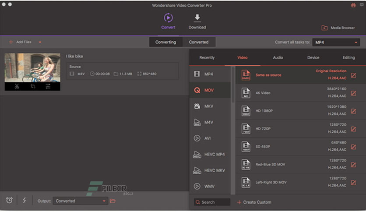This screenshot has height=212, width=366.
Task: Select the MOV format
Action: 210,90
